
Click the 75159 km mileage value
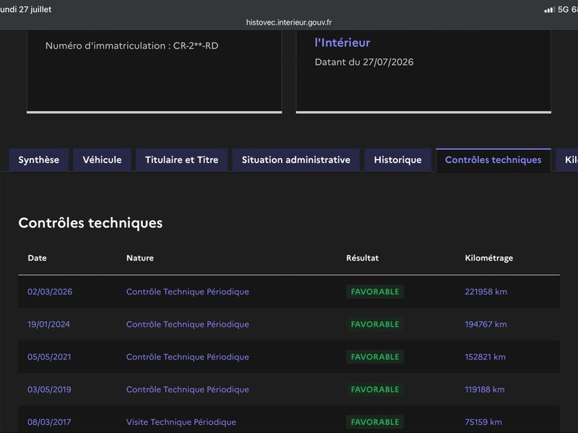click(x=483, y=422)
